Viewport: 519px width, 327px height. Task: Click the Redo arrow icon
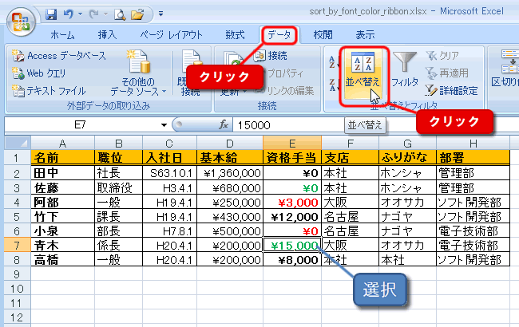tap(94, 14)
